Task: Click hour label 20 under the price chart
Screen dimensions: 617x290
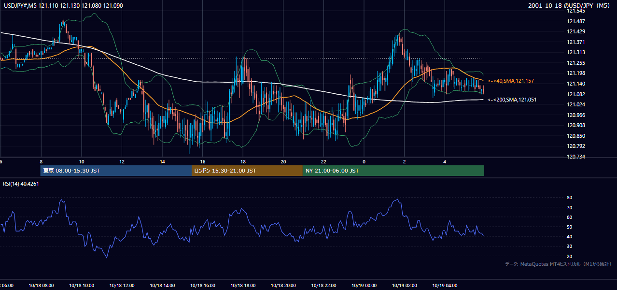Action: pos(283,161)
